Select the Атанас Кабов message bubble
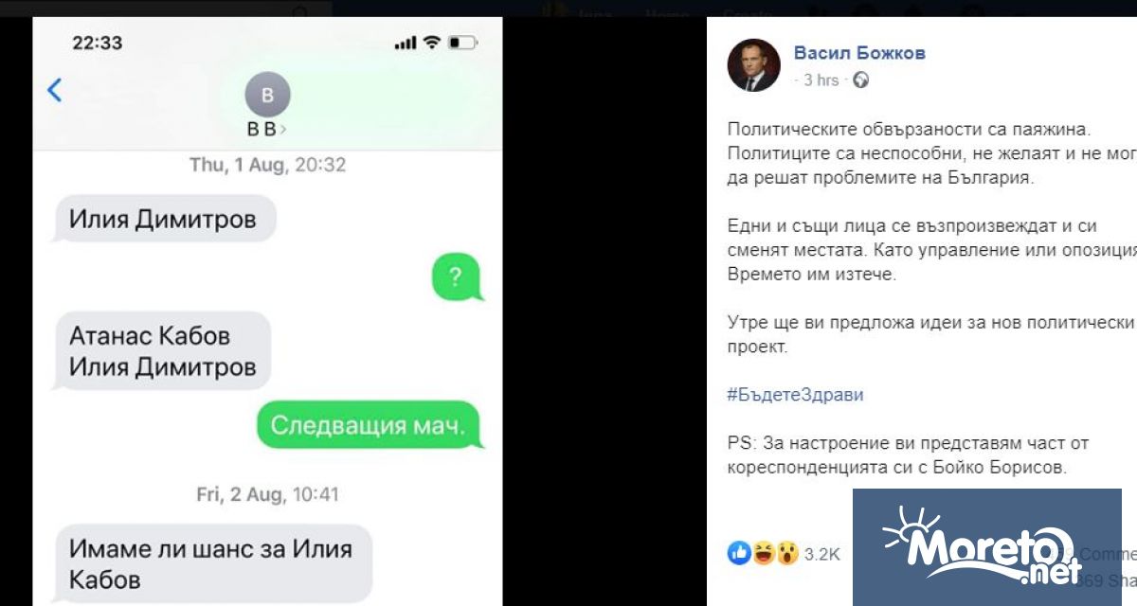Viewport: 1137px width, 606px height. [163, 351]
